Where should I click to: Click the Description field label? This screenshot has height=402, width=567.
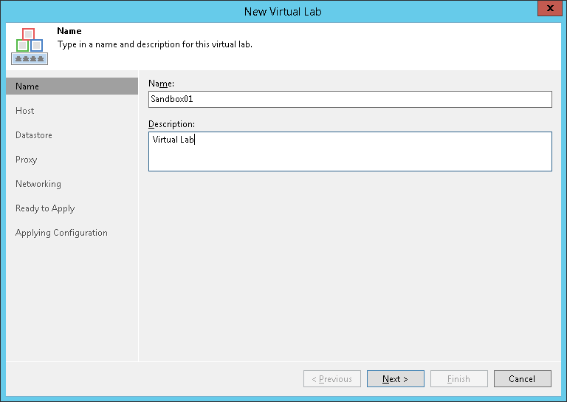tap(171, 123)
